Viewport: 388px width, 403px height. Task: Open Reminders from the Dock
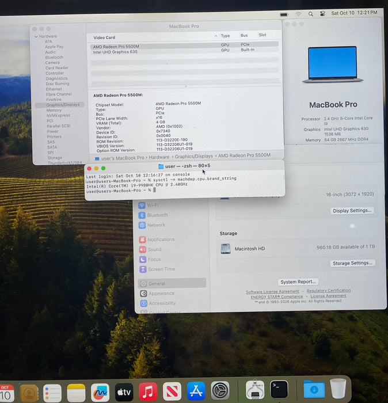coord(52,393)
